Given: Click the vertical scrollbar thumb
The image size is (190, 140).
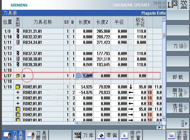Looking at the screenshot, I should (x=164, y=35).
